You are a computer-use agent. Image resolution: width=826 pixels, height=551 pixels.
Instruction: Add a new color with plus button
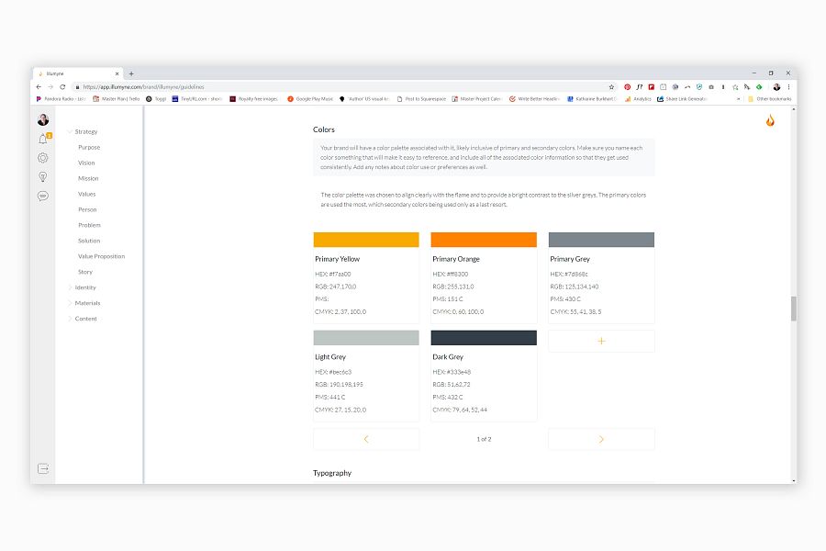pos(601,341)
